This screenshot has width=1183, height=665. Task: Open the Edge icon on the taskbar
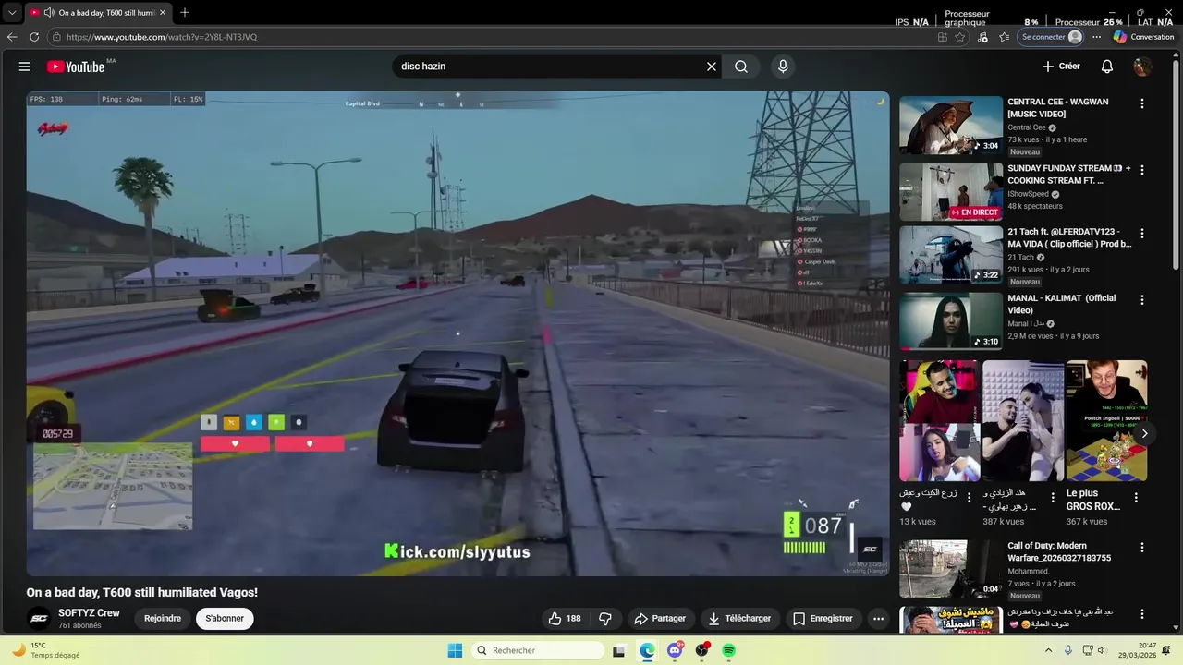(x=648, y=650)
